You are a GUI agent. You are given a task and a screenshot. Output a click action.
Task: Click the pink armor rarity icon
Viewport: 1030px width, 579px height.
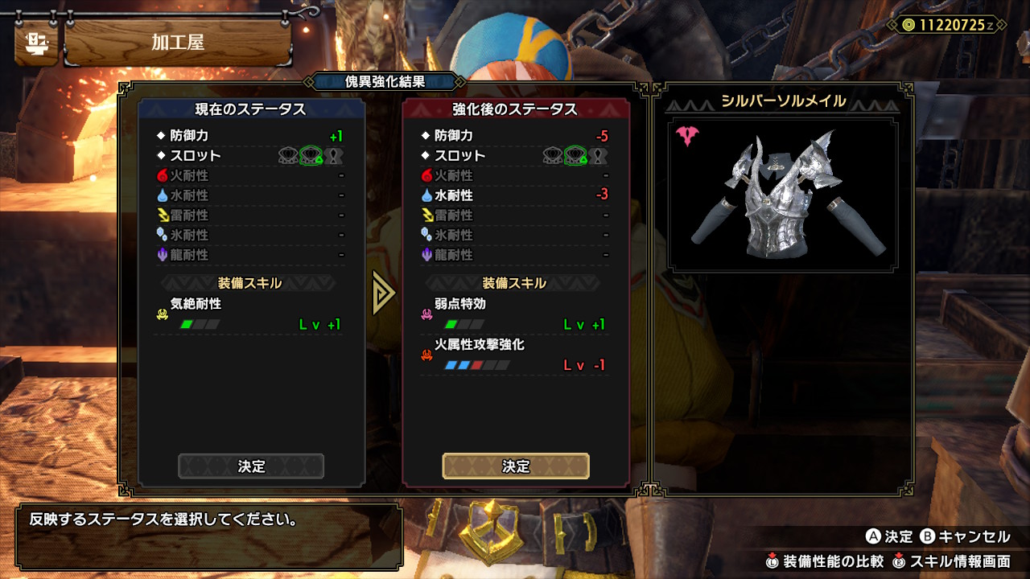pyautogui.click(x=687, y=136)
